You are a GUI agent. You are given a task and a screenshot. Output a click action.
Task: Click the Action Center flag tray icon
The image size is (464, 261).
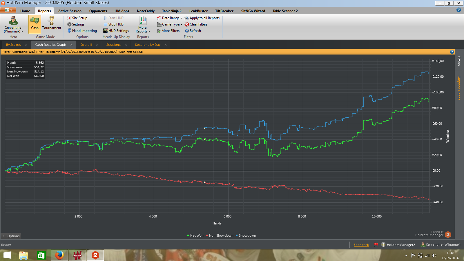[413, 255]
